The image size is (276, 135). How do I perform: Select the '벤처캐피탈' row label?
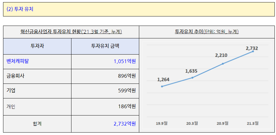[x=17, y=62]
